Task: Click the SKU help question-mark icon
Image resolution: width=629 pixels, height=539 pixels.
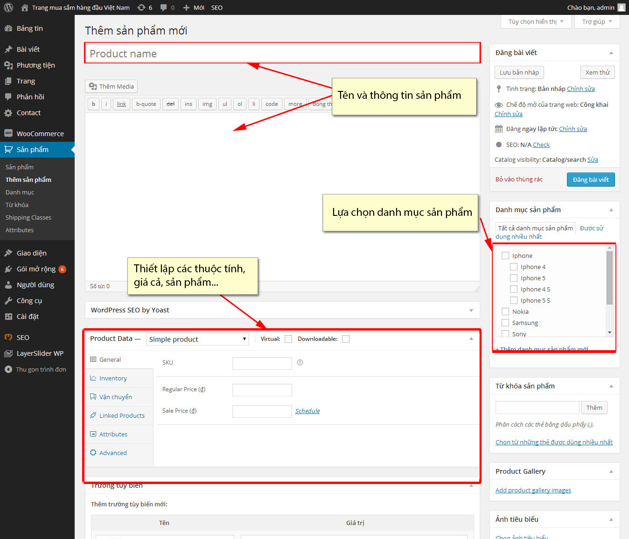Action: (300, 362)
